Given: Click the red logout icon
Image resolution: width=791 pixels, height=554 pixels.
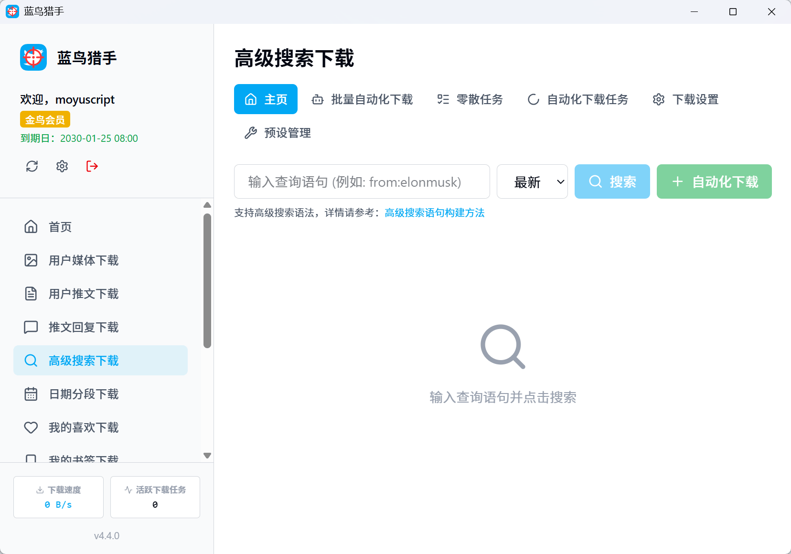Looking at the screenshot, I should tap(92, 166).
